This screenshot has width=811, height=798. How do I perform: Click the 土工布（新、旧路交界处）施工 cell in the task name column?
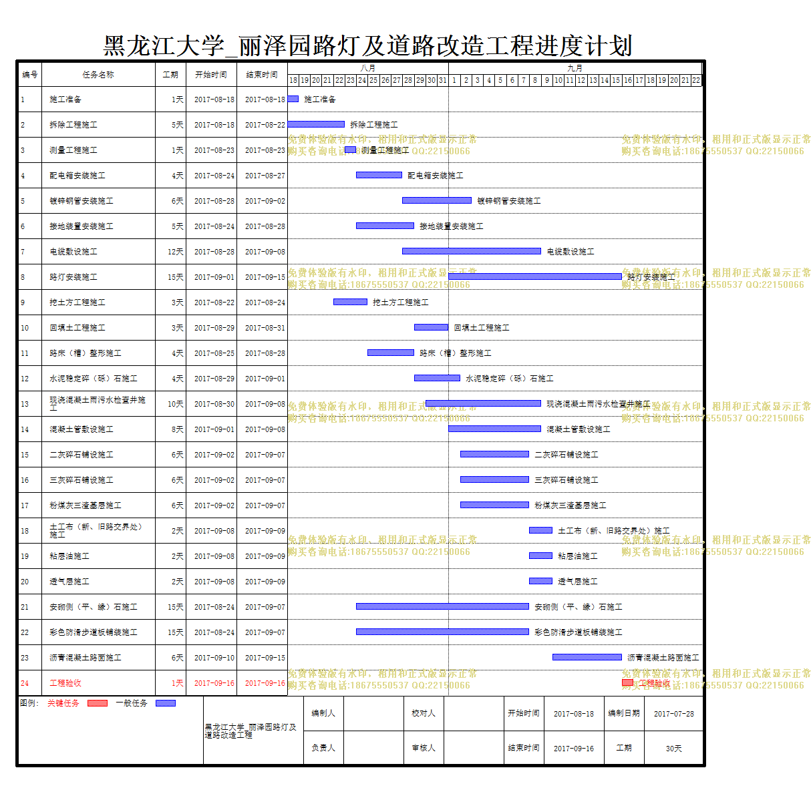[98, 531]
